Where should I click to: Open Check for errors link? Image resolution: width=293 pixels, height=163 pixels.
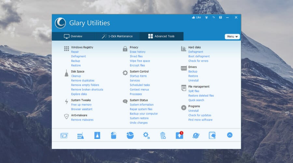click(x=198, y=61)
